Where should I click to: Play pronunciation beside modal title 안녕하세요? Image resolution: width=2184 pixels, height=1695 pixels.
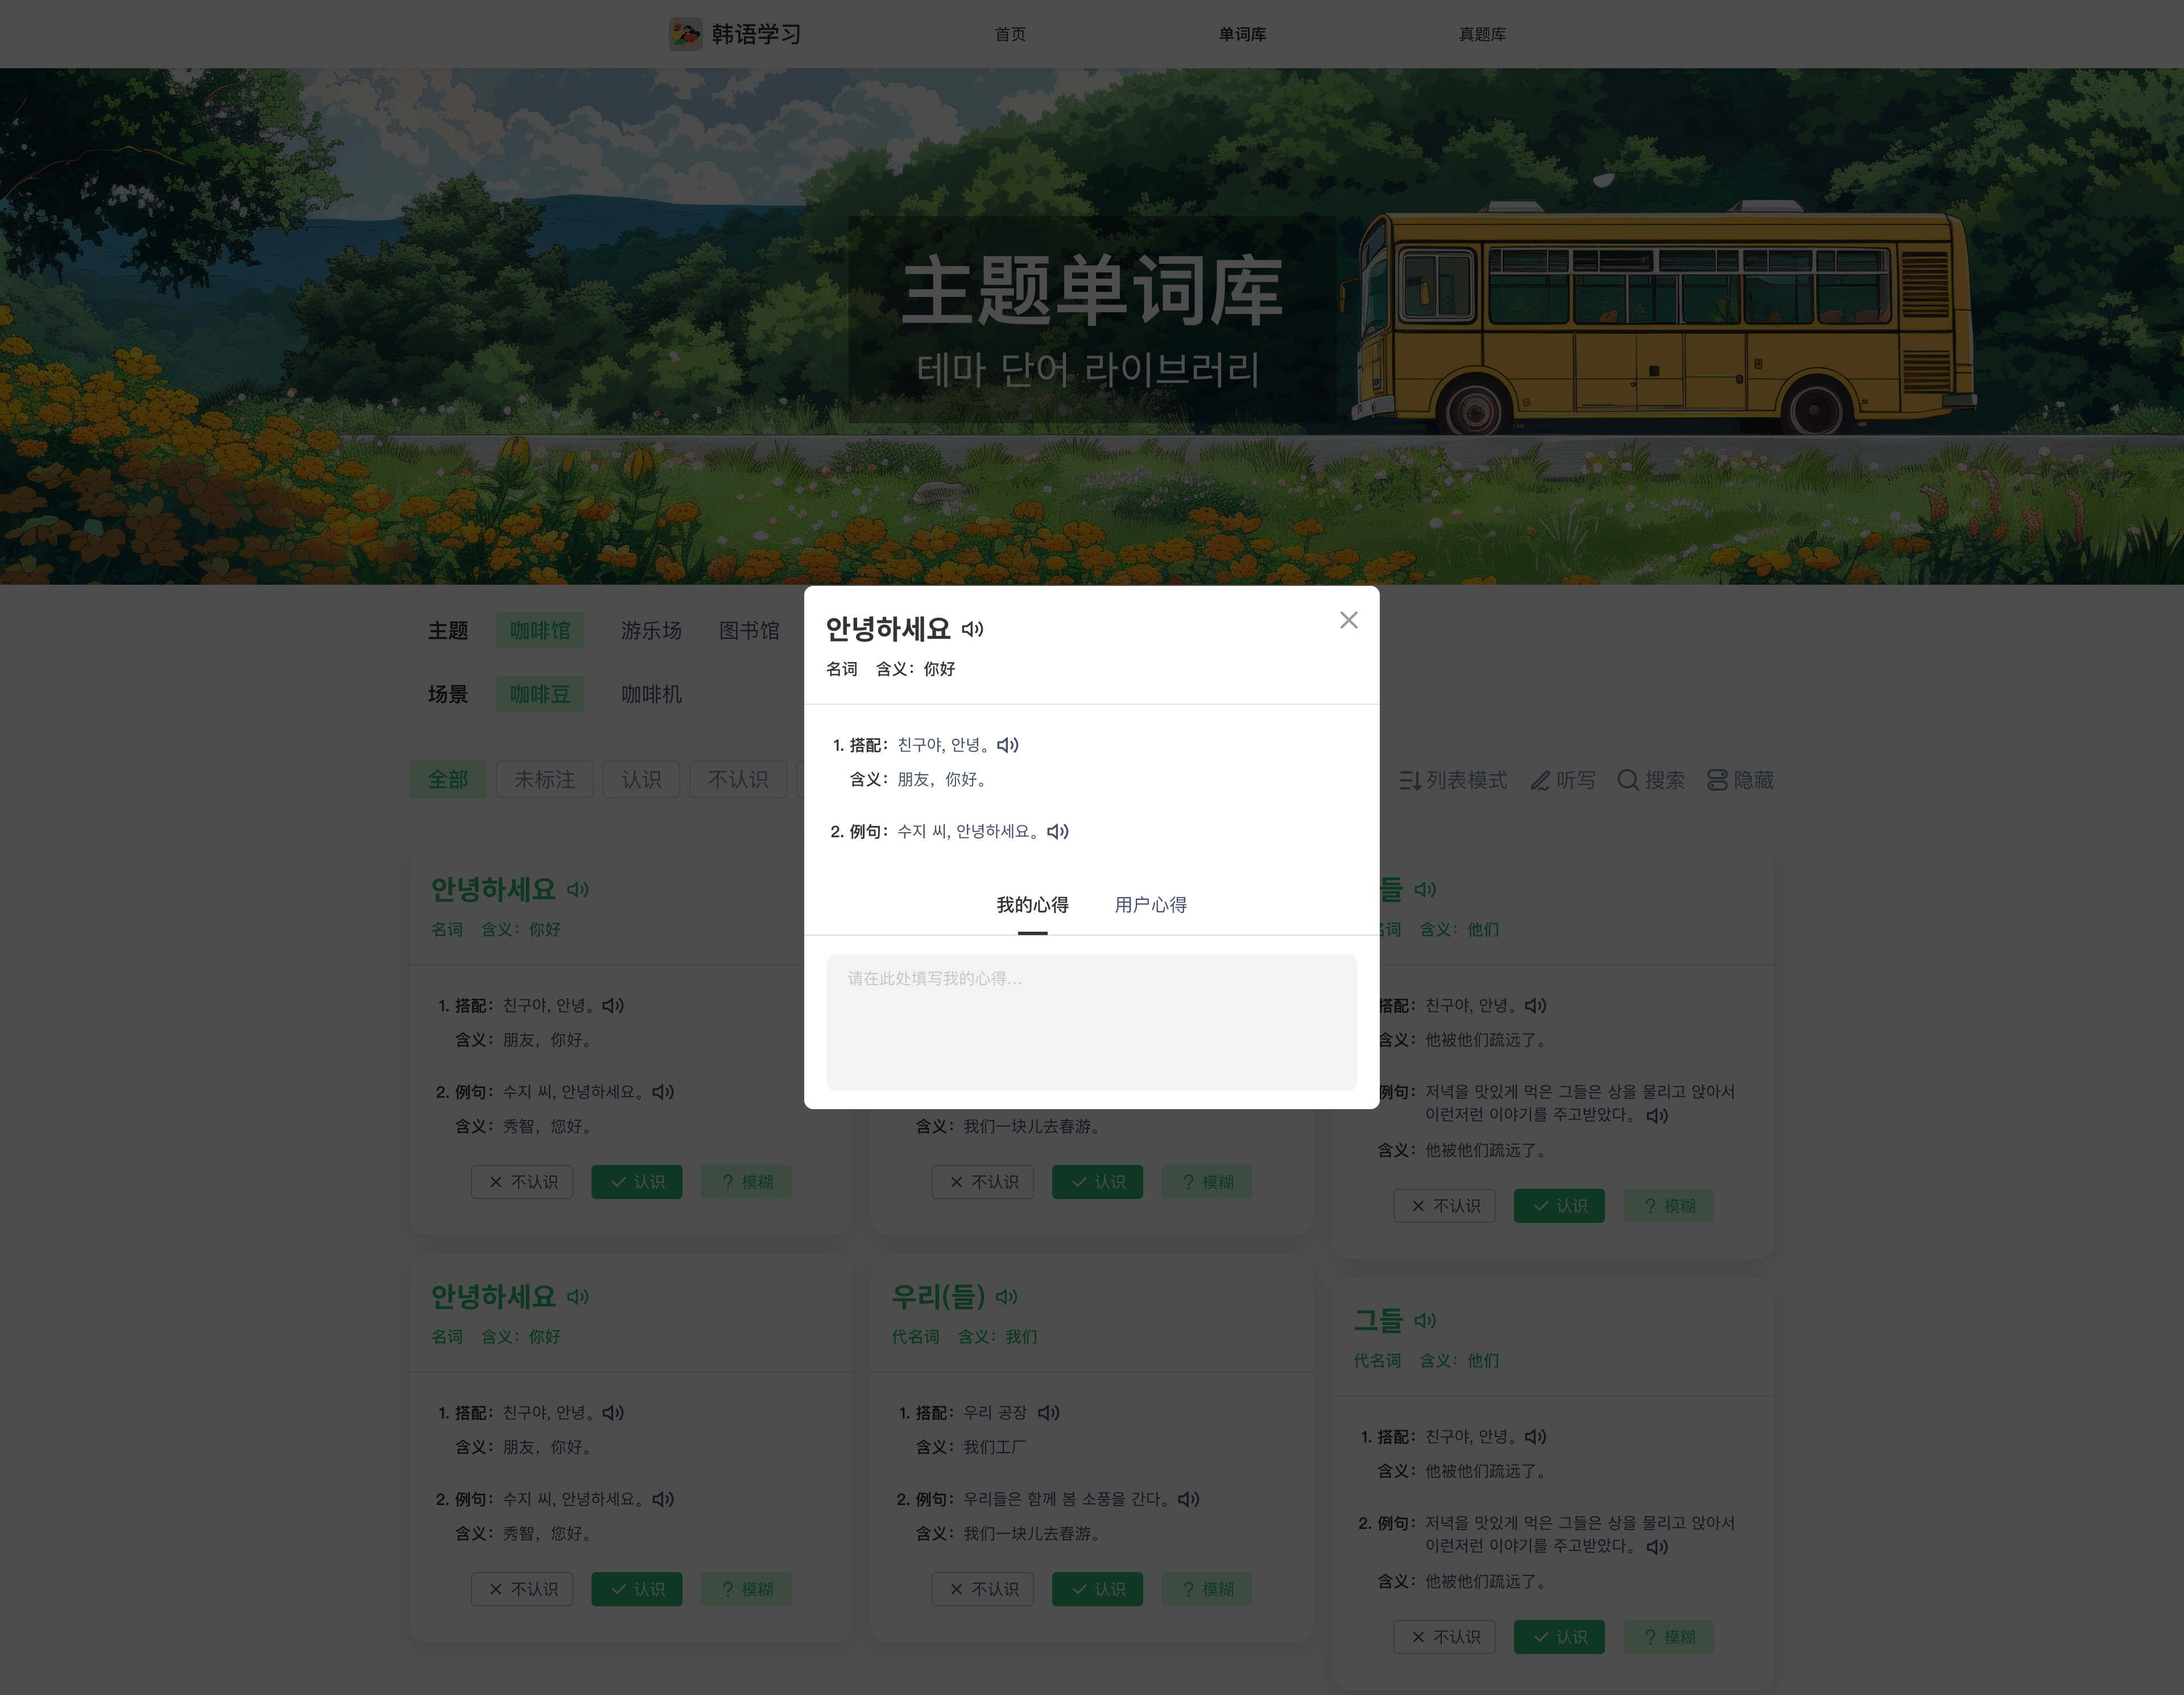[972, 629]
